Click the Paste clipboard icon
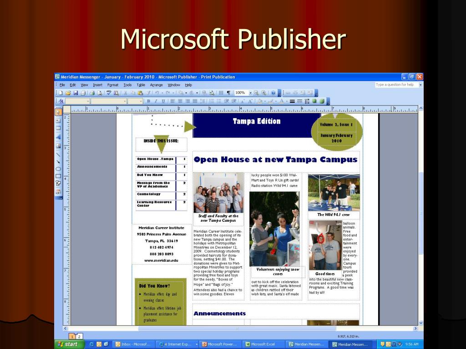This screenshot has height=349, width=466. pos(141,93)
